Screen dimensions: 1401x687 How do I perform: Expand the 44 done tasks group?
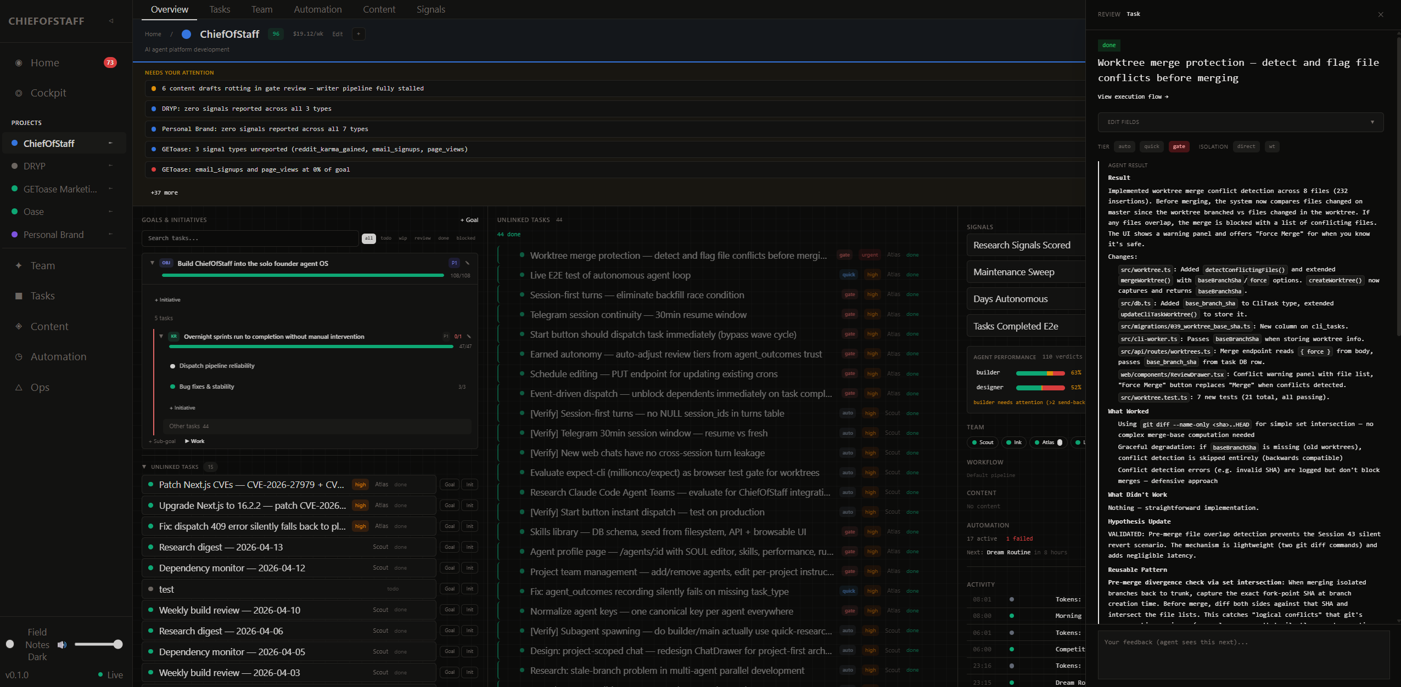click(508, 234)
